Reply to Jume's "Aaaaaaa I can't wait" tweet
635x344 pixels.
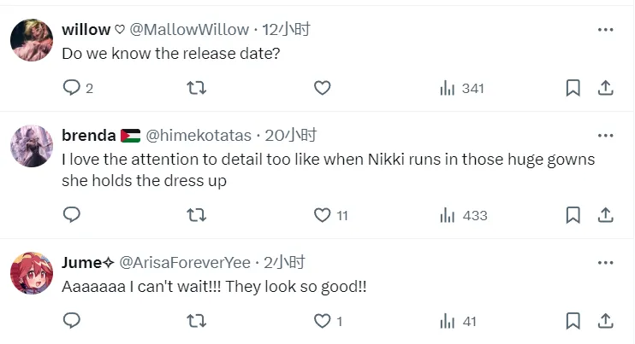point(72,321)
